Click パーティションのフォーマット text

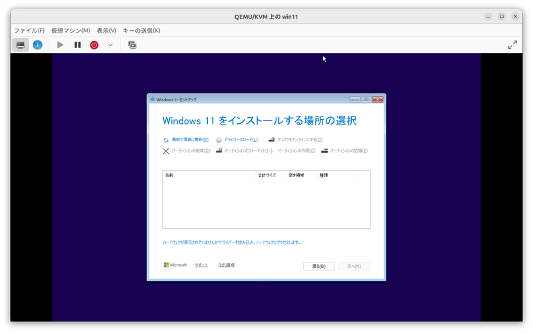(245, 151)
